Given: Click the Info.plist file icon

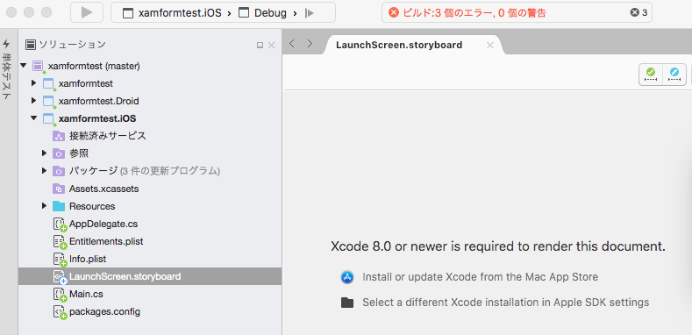Looking at the screenshot, I should [x=59, y=259].
